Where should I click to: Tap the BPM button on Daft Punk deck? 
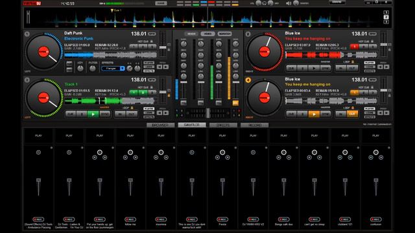click(x=152, y=34)
